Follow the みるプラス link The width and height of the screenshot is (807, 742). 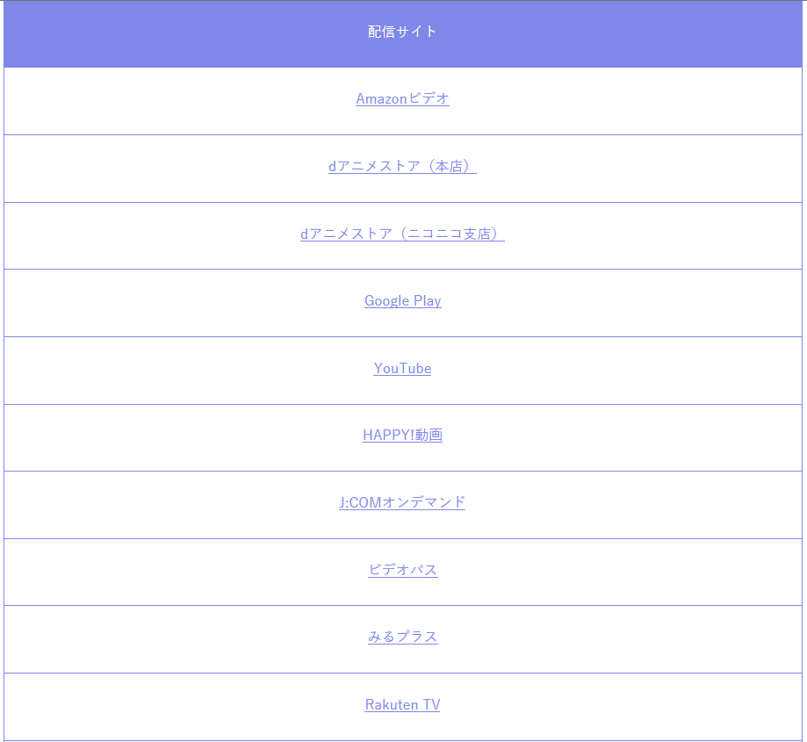(x=402, y=637)
